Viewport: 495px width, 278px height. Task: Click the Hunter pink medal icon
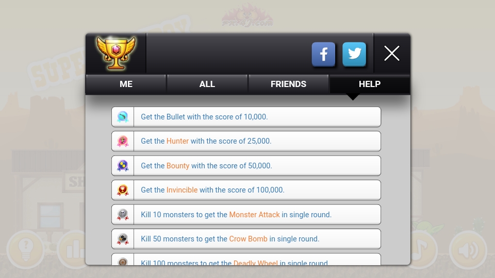(x=123, y=141)
